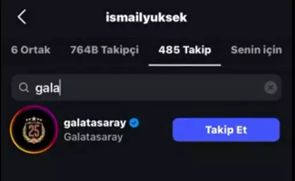Focus the search field containing gala
The height and width of the screenshot is (181, 295).
coord(147,88)
